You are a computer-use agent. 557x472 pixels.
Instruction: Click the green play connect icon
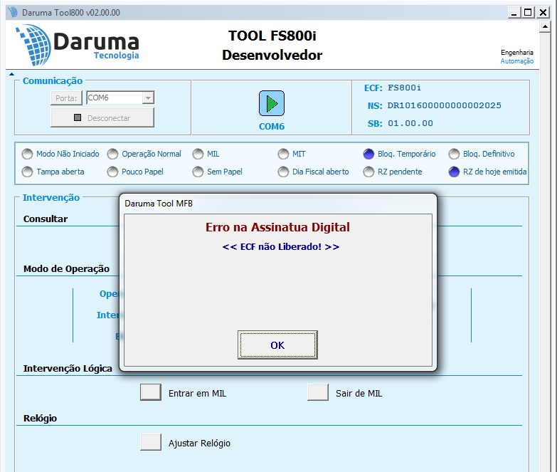(x=272, y=103)
